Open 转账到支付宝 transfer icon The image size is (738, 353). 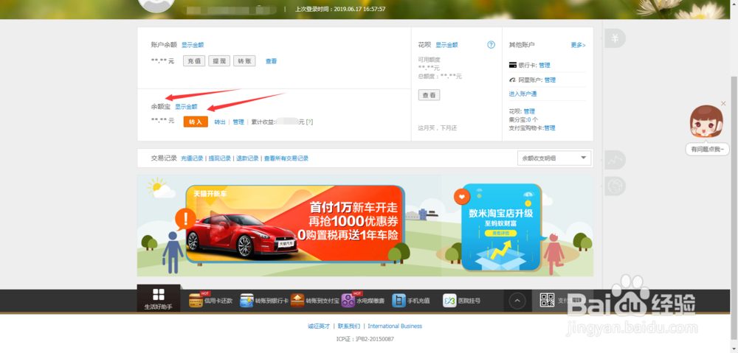297,301
